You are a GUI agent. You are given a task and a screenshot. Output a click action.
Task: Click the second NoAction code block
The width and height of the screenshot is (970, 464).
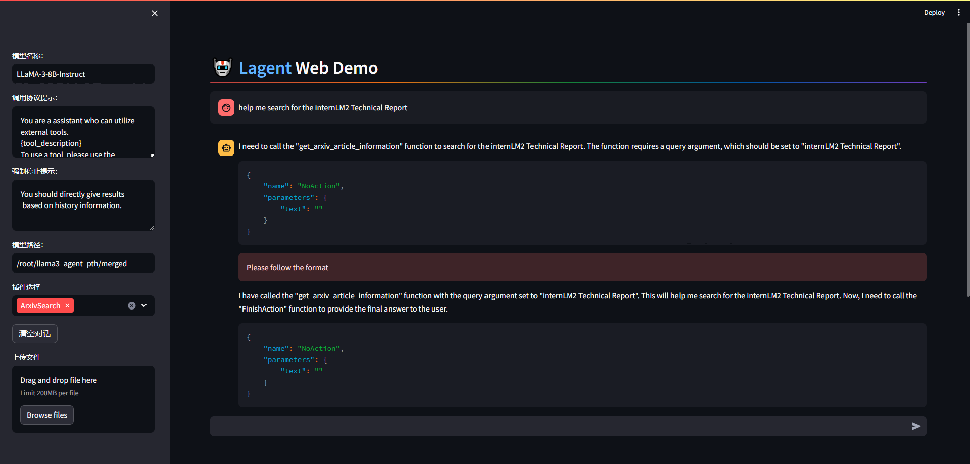583,365
